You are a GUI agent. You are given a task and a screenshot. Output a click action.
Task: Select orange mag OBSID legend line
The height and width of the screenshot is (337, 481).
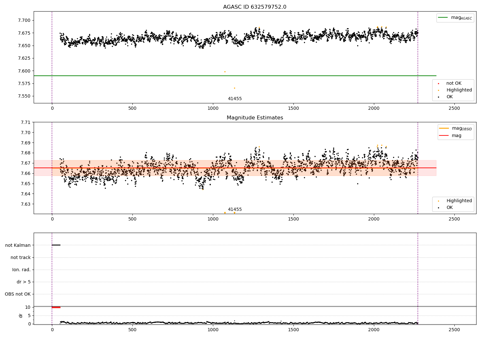point(444,128)
